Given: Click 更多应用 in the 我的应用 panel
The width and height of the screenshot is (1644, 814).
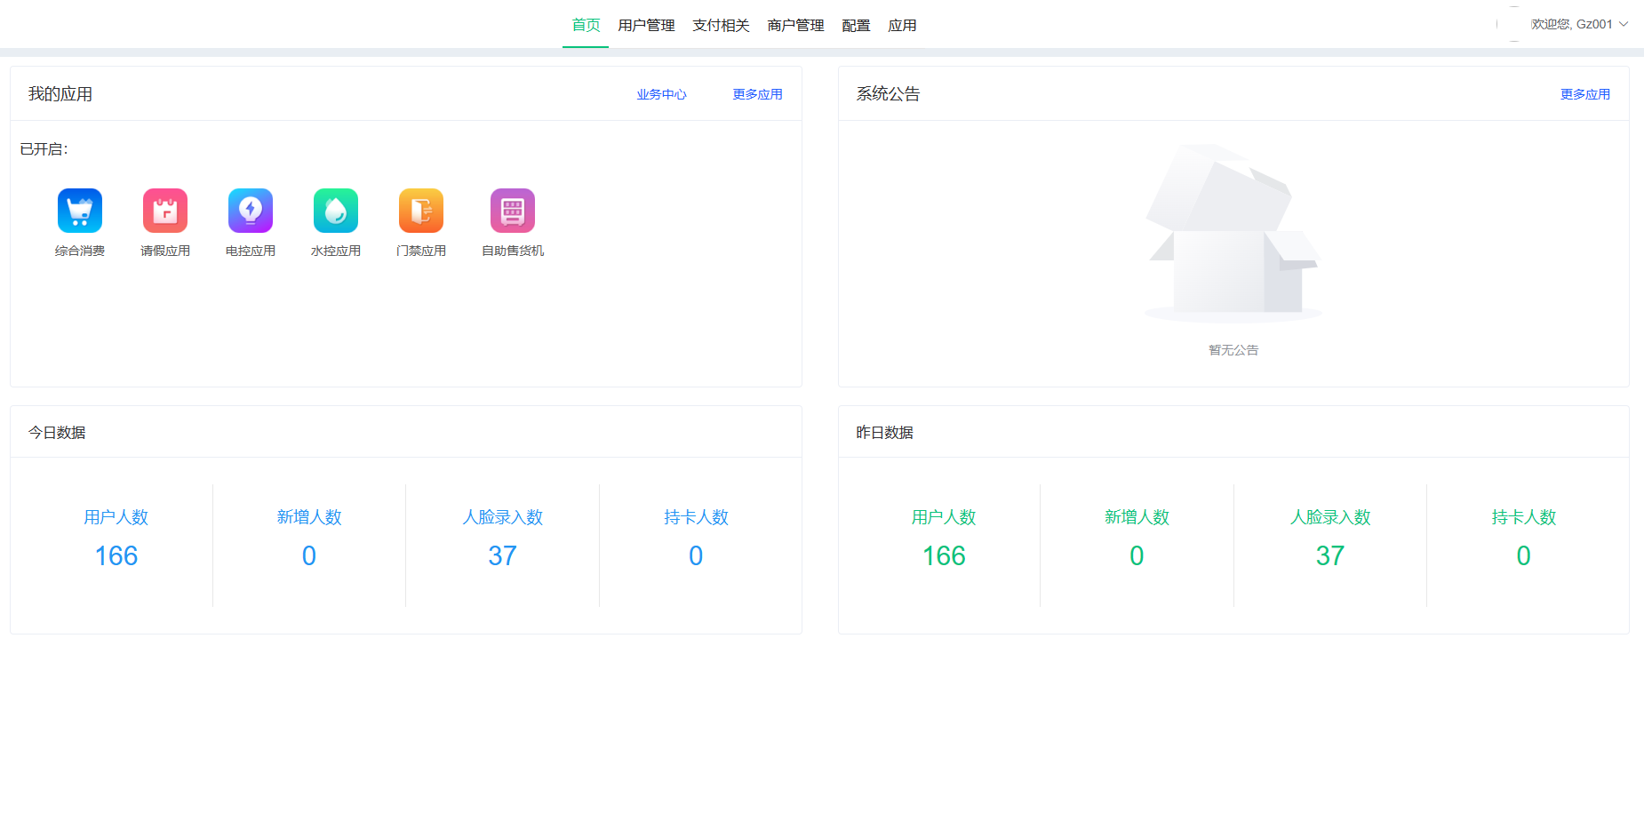Looking at the screenshot, I should point(757,94).
